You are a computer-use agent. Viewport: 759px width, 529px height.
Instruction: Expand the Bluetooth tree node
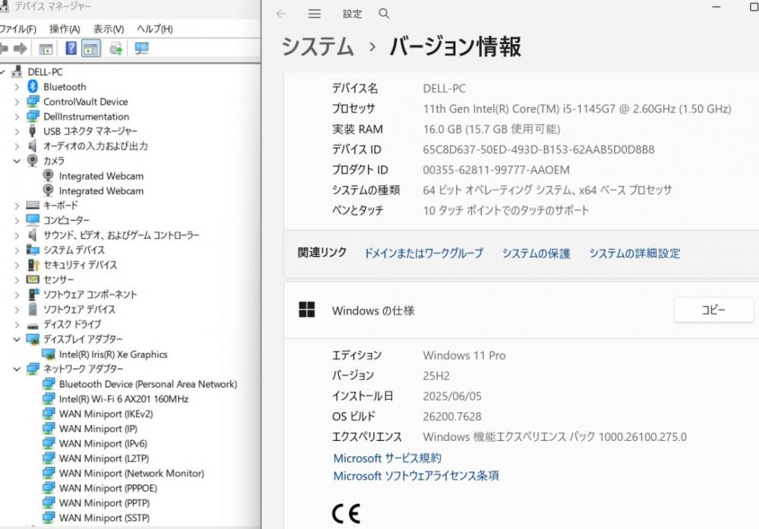(17, 87)
